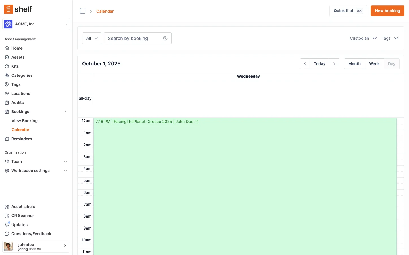This screenshot has width=409, height=255.
Task: Switch calendar to Month view
Action: point(354,64)
